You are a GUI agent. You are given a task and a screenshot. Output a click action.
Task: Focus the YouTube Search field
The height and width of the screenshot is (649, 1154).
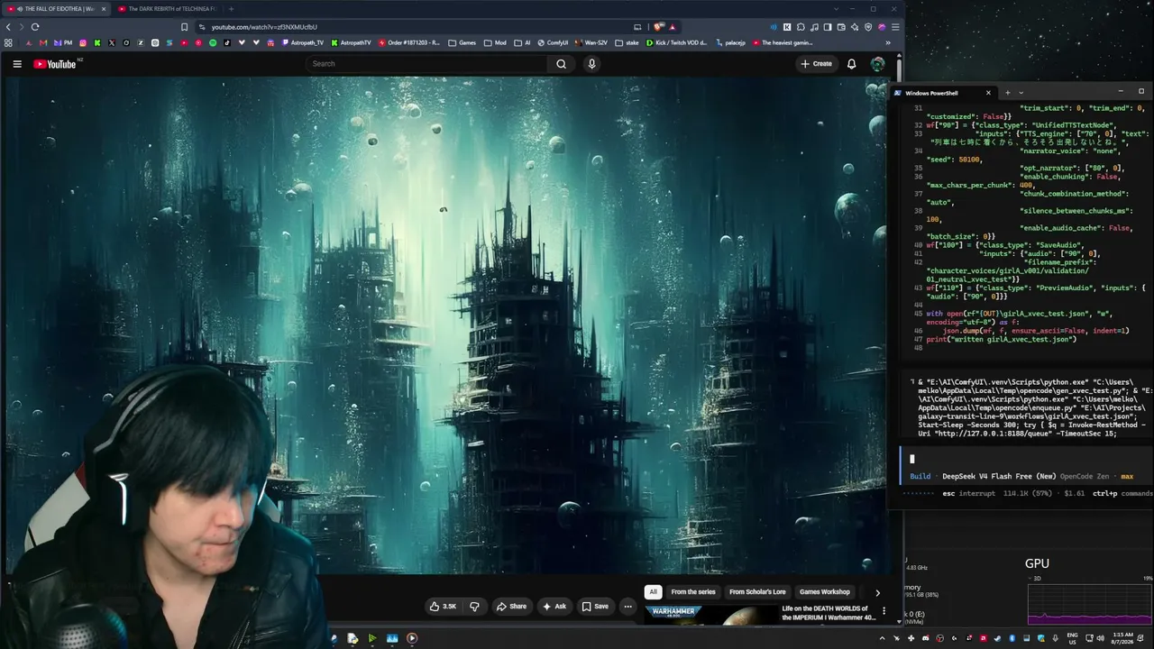coord(426,64)
